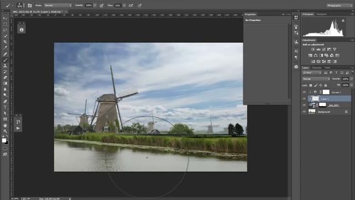Add a Vibrance adjustment
This screenshot has height=200, width=355.
[334, 49]
